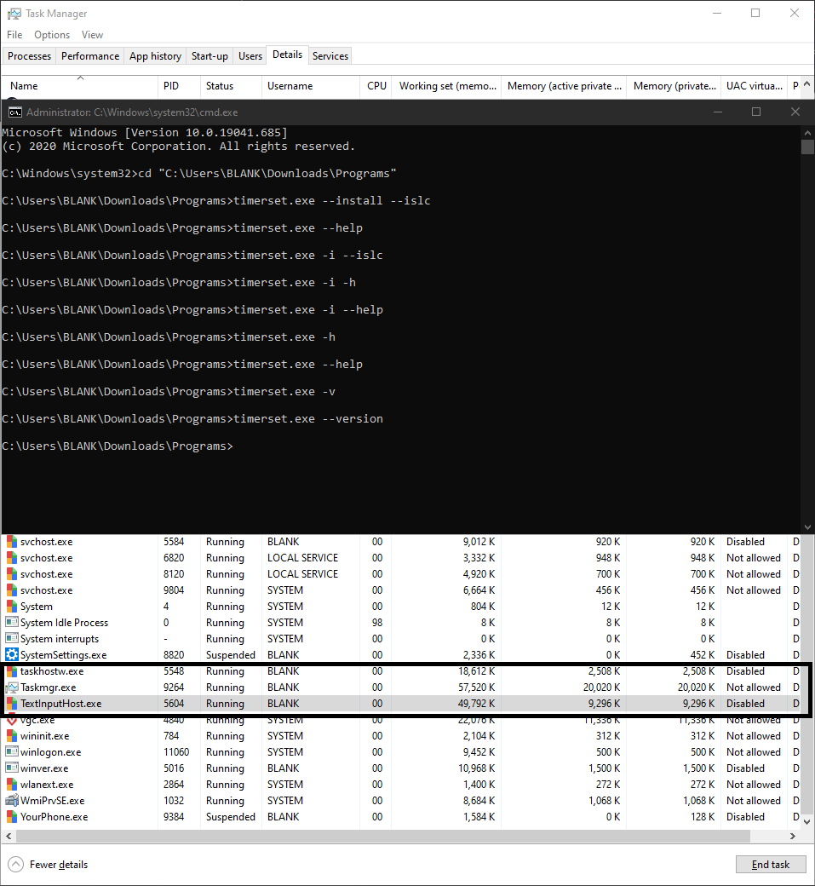Click the winlogon.exe process icon

(11, 752)
